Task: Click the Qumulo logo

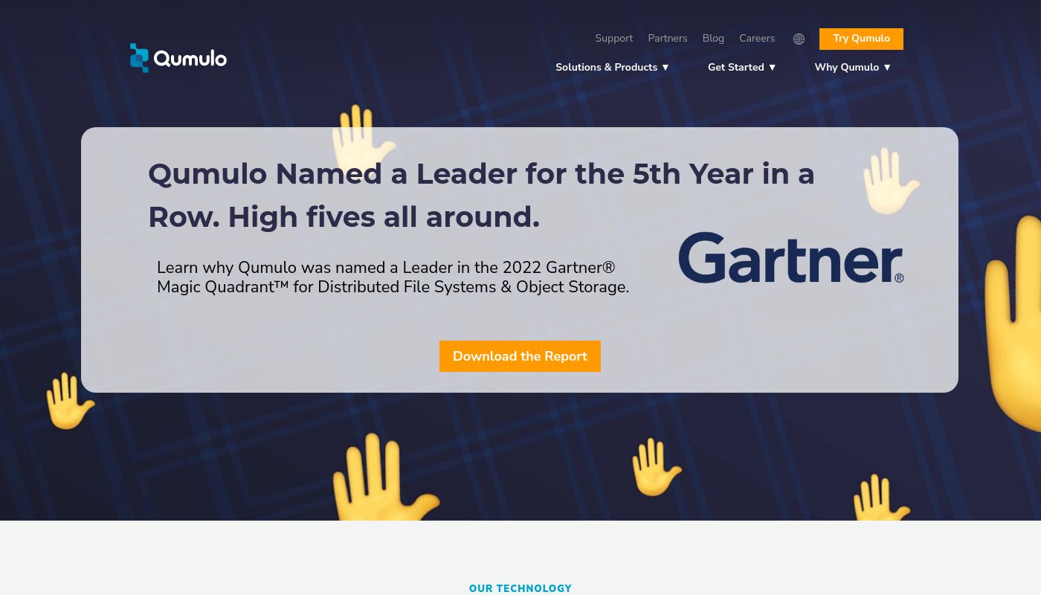Action: pos(178,58)
